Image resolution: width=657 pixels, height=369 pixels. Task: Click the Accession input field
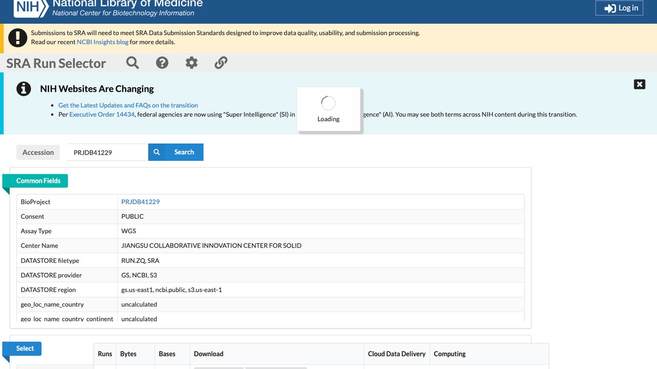tap(107, 152)
